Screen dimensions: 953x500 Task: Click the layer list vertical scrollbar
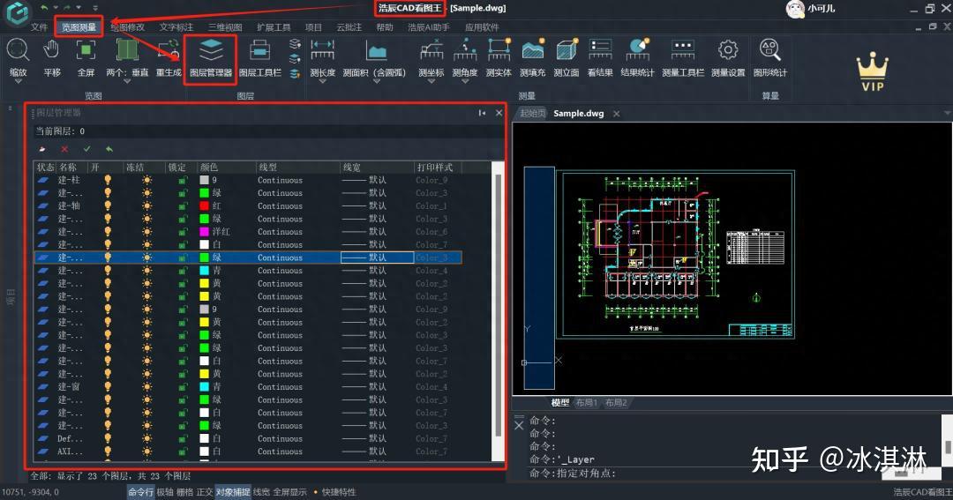click(498, 306)
